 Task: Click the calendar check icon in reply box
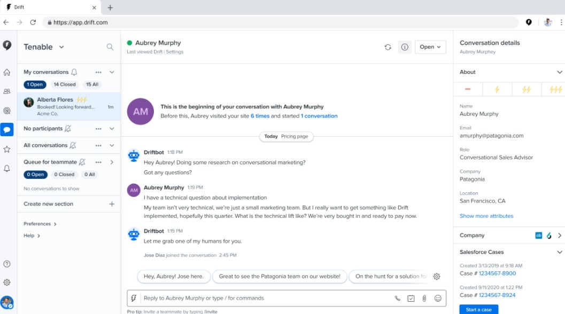point(411,298)
